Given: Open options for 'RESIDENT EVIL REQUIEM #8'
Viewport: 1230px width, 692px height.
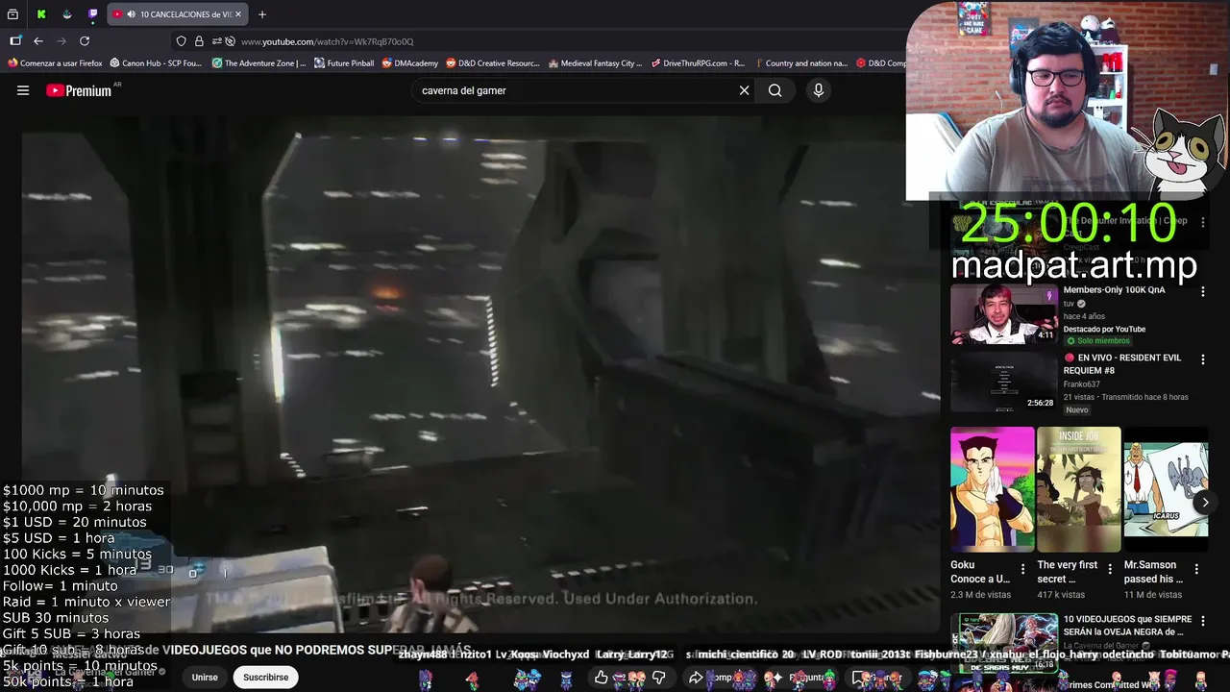Looking at the screenshot, I should point(1202,359).
